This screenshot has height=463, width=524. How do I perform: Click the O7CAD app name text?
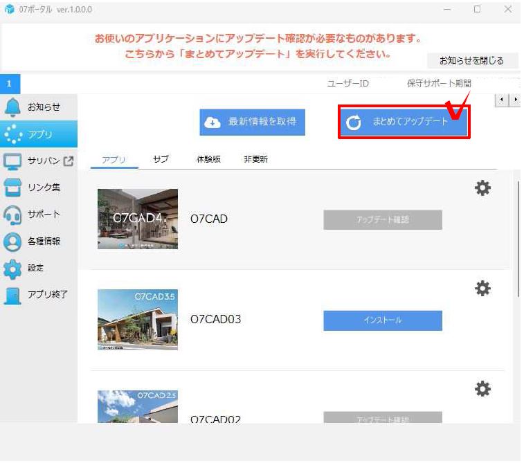(209, 219)
